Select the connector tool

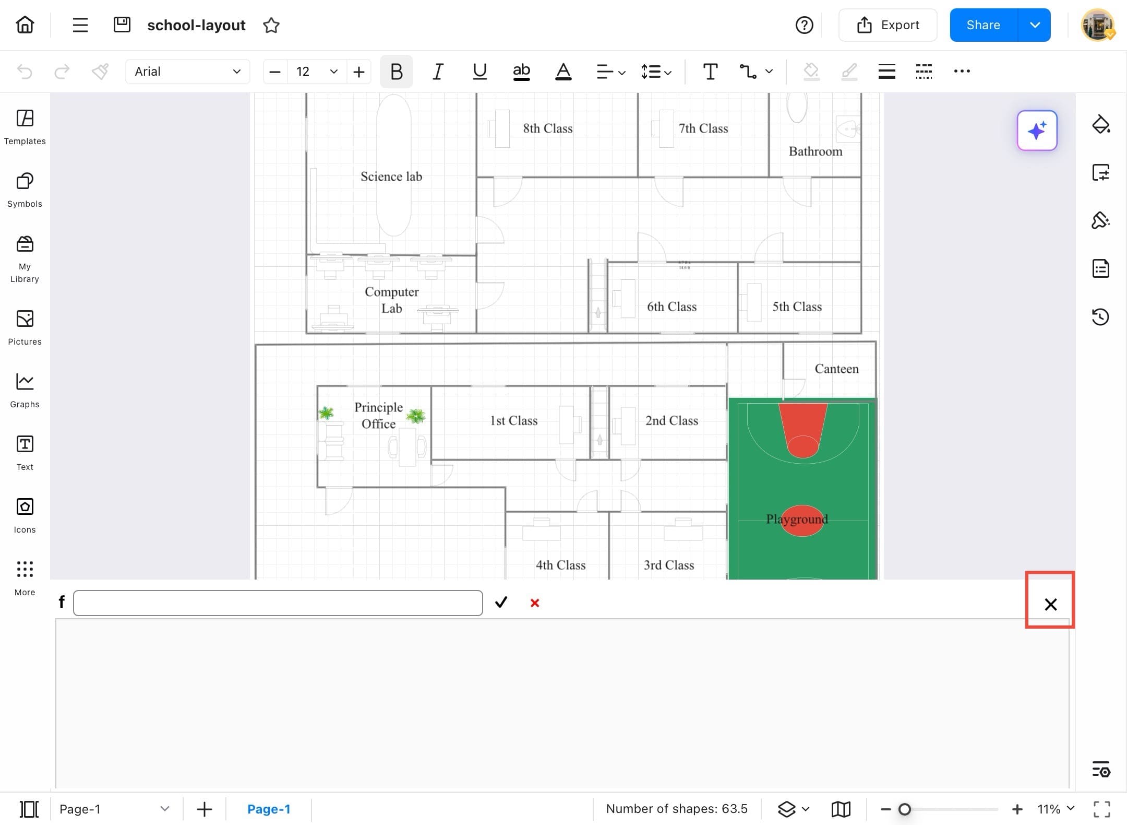point(748,72)
